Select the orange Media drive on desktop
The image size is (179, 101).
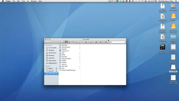coord(173,17)
